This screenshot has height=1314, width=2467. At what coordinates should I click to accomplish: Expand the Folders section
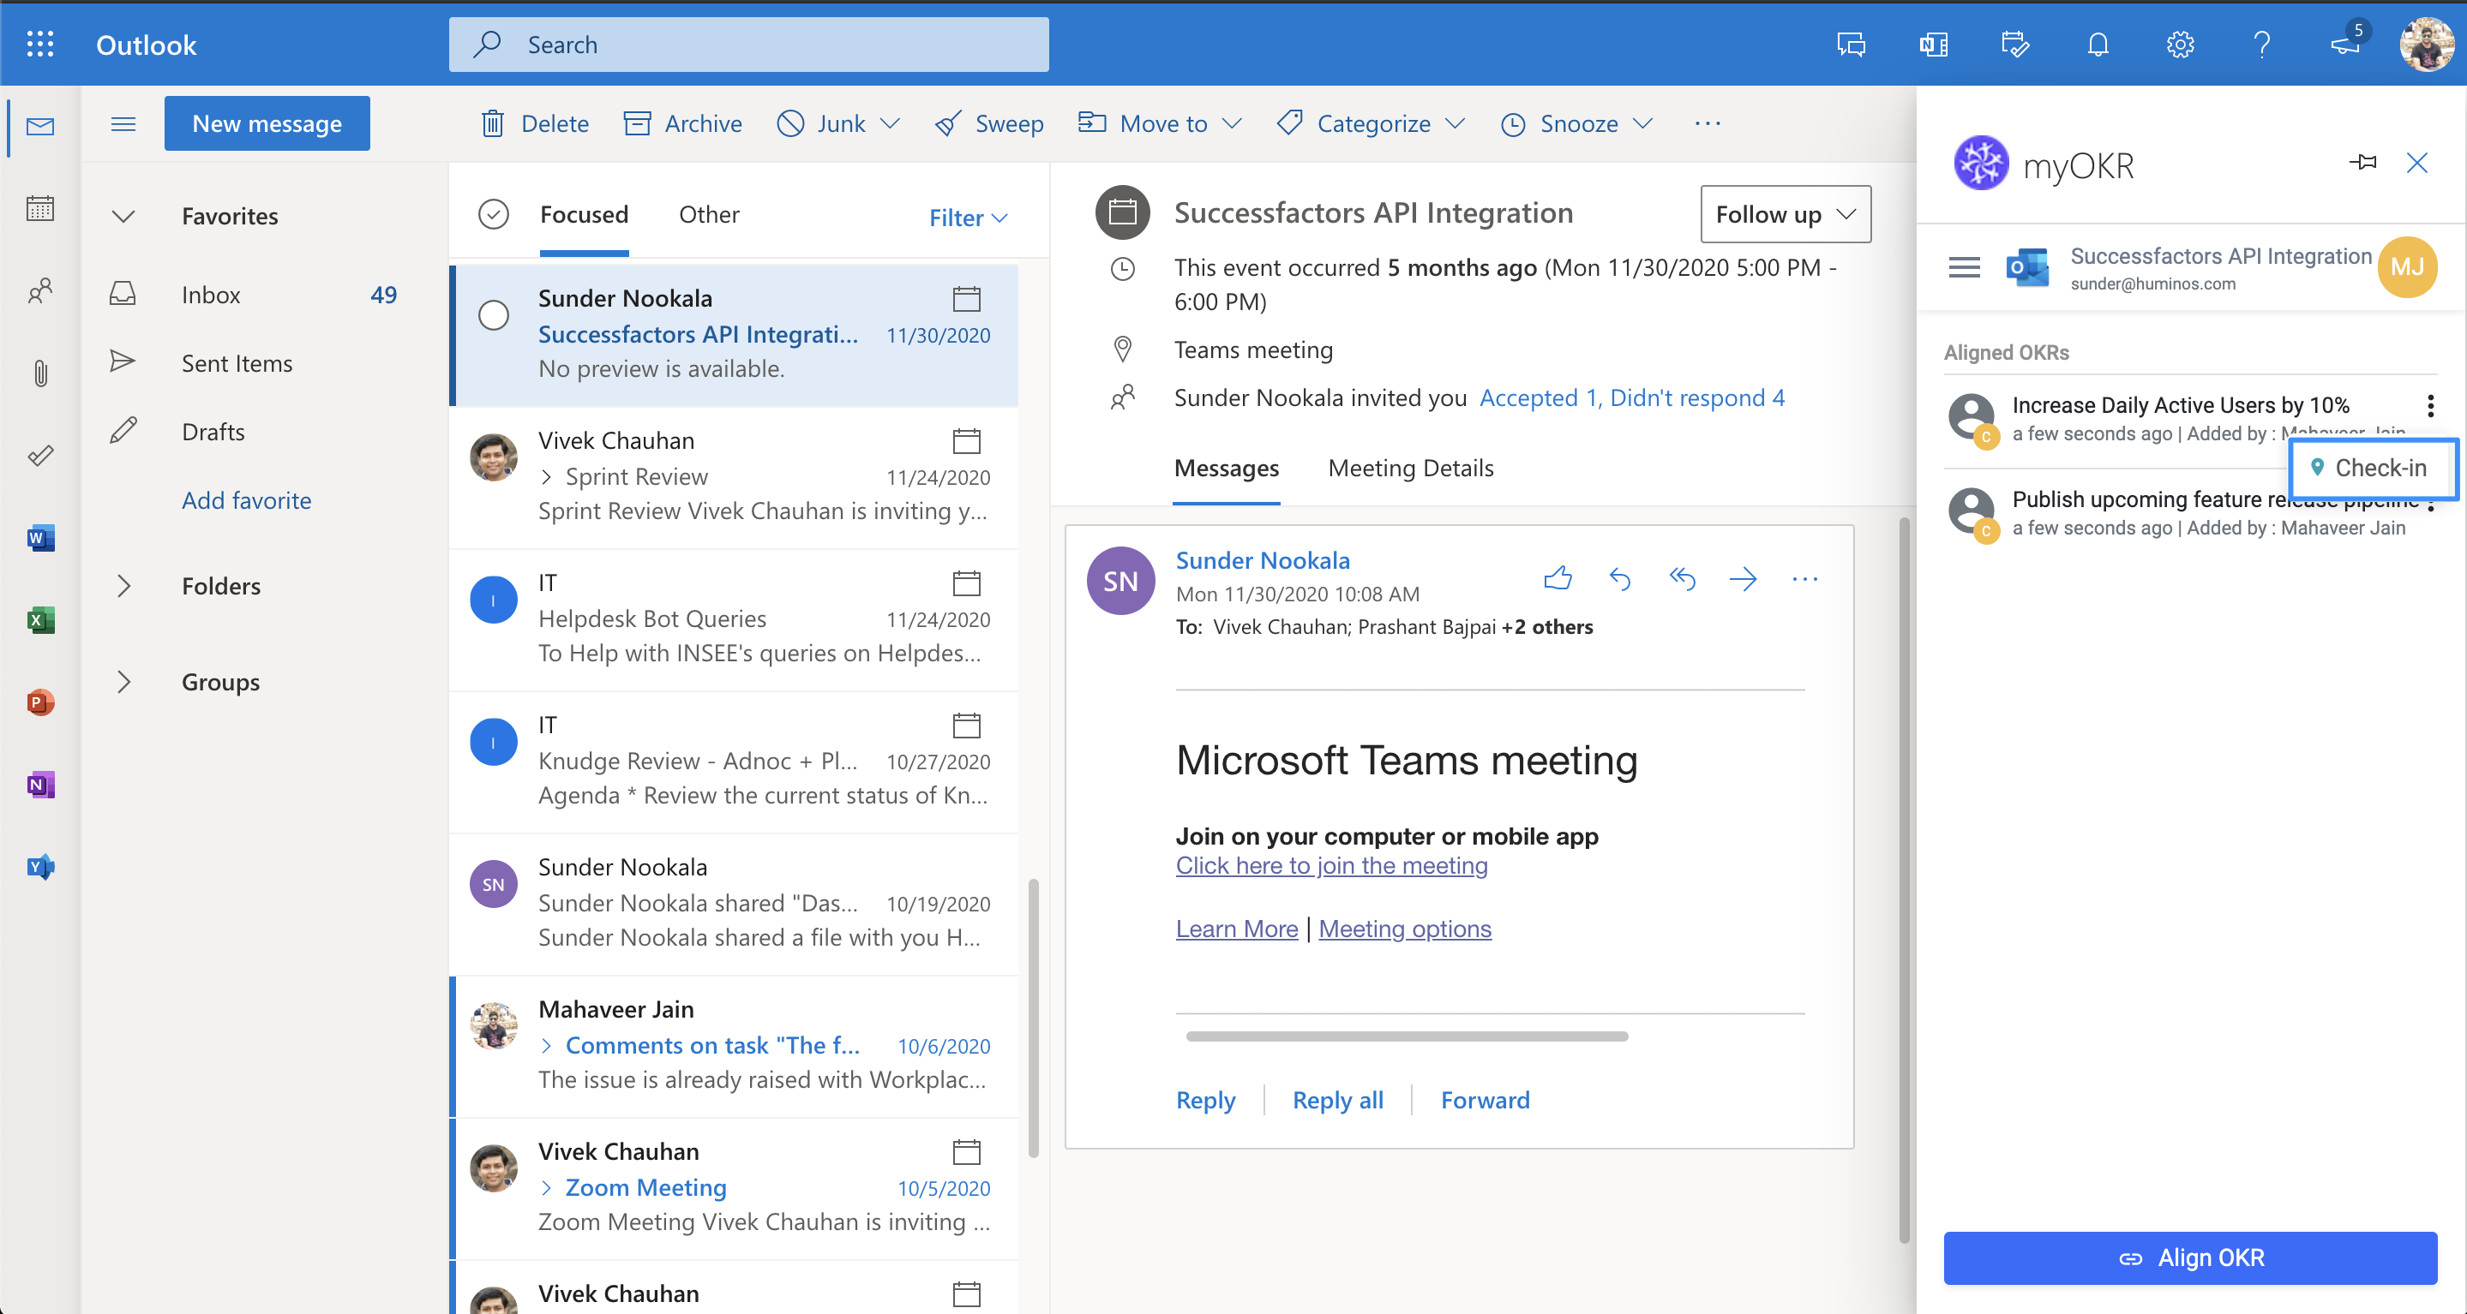pyautogui.click(x=124, y=583)
